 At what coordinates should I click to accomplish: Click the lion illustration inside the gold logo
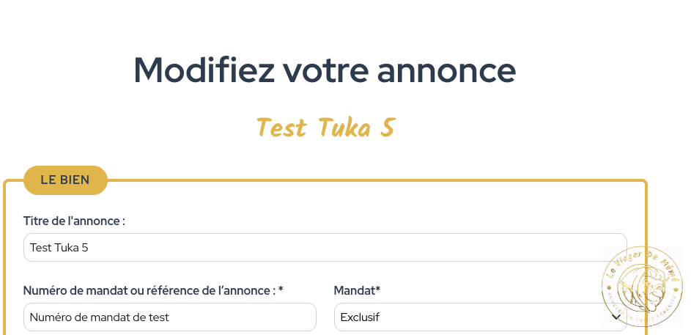(640, 288)
